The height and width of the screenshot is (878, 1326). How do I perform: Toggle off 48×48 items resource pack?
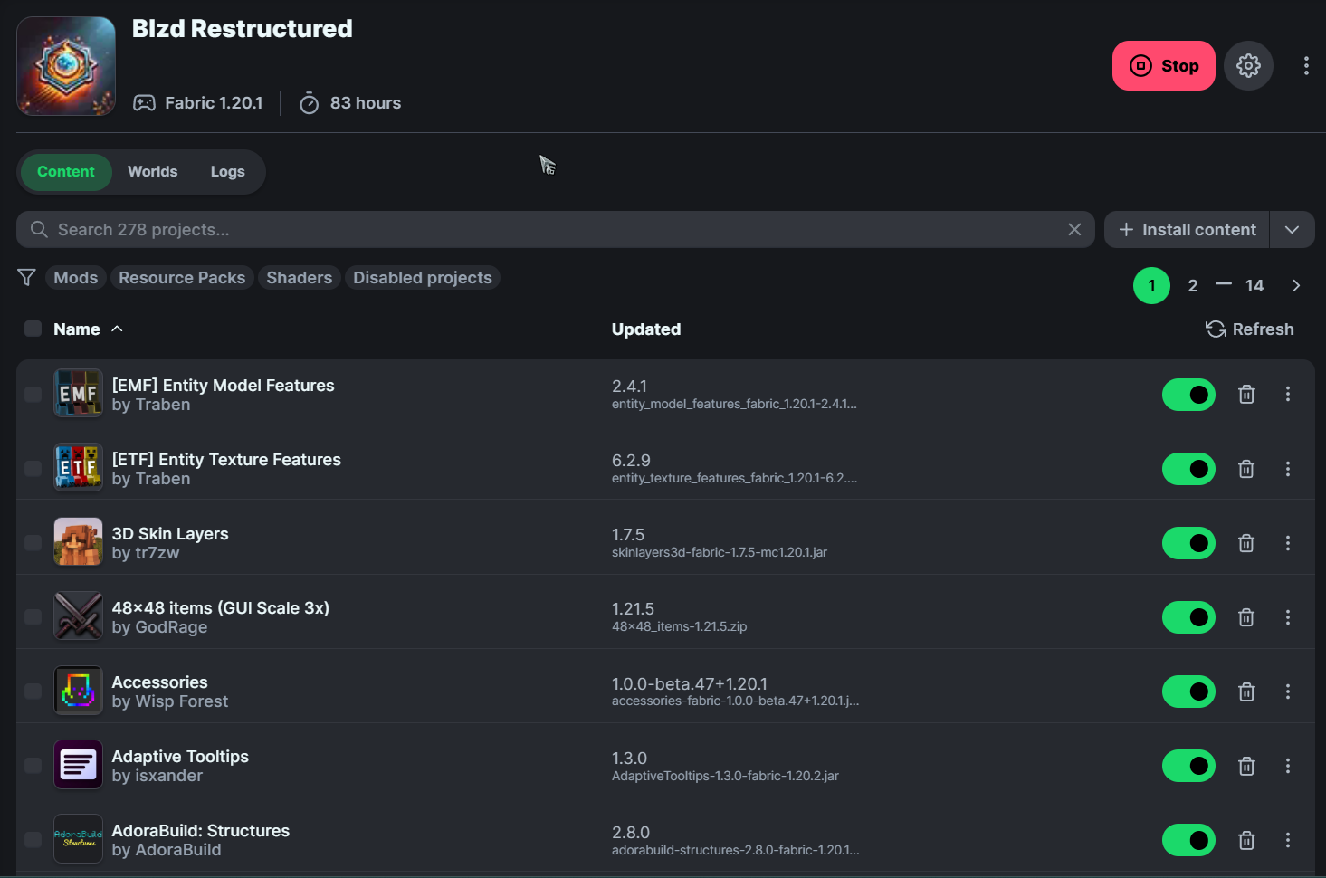(x=1188, y=617)
